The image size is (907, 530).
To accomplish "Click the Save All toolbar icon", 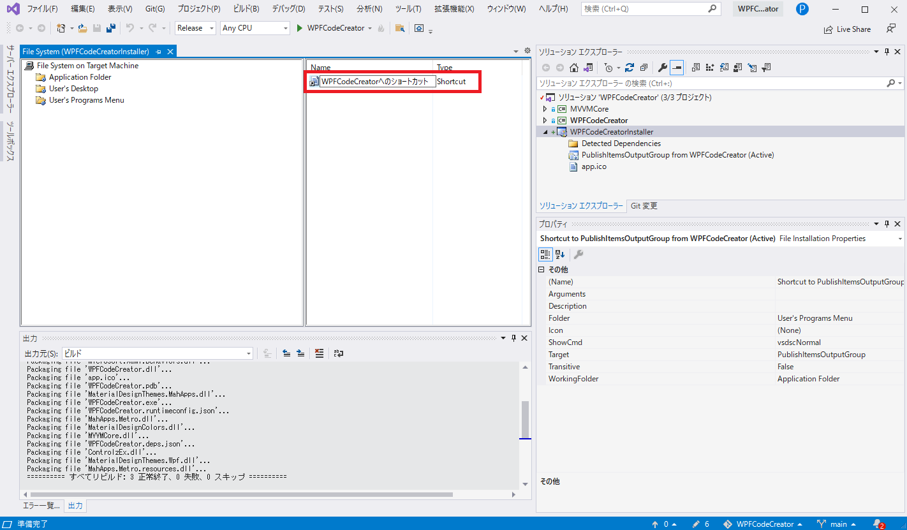I will (110, 28).
